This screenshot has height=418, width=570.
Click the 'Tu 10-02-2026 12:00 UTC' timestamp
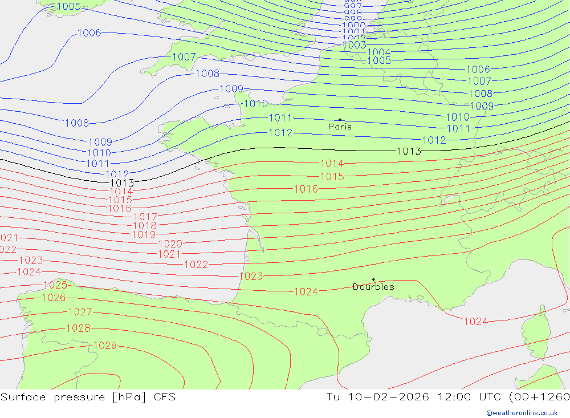[x=413, y=397]
